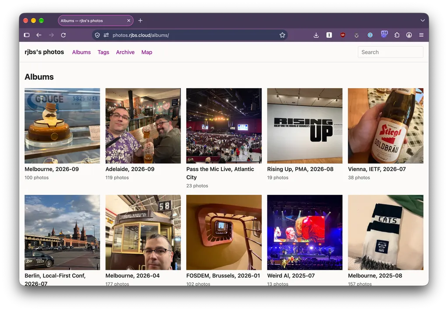Screen dimensions: 448x311
Task: Open the Melbourne tram 58 thumbnail
Action: click(143, 232)
